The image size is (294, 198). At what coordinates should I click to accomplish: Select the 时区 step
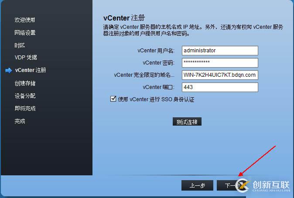click(20, 45)
